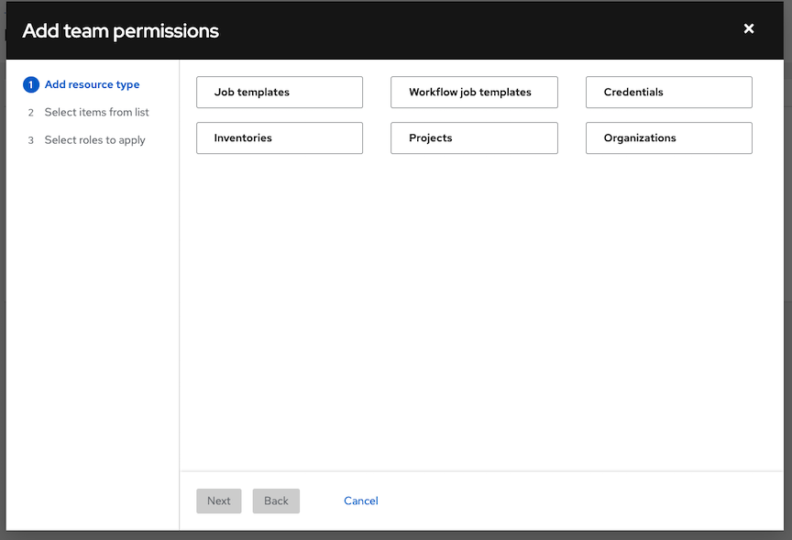
Task: Click the blue step 1 number circle
Action: click(x=30, y=84)
